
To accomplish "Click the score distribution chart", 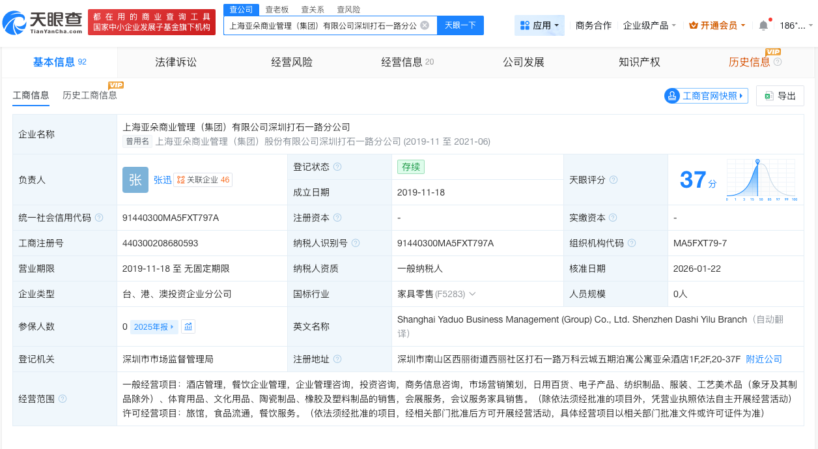I will click(761, 180).
